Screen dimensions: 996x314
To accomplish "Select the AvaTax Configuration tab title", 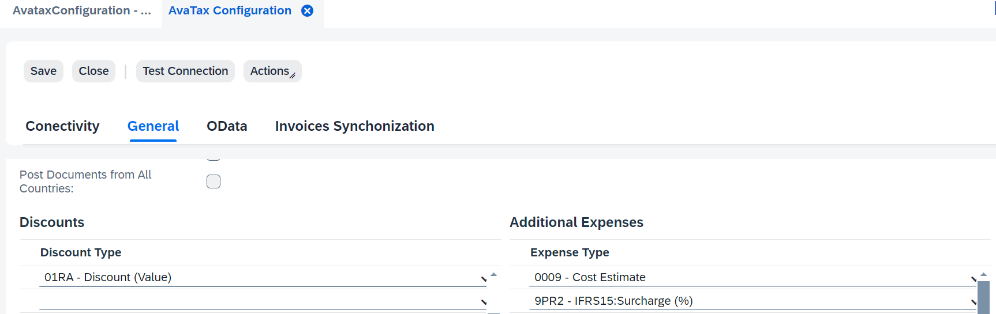I will (x=230, y=11).
